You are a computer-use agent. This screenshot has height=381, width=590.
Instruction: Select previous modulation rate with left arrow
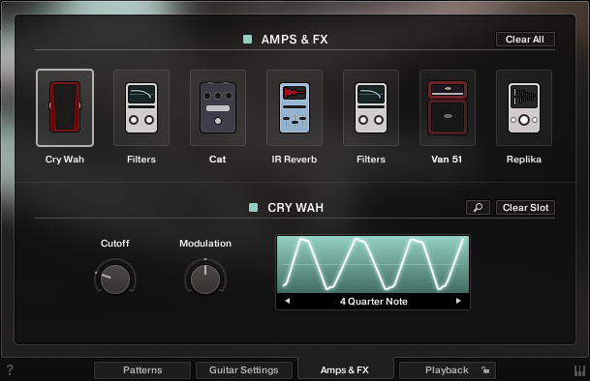(288, 301)
